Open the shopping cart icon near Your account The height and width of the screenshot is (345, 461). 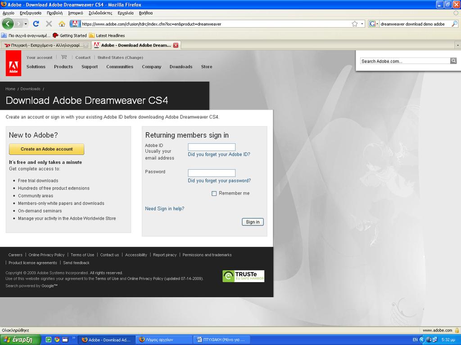tap(64, 57)
